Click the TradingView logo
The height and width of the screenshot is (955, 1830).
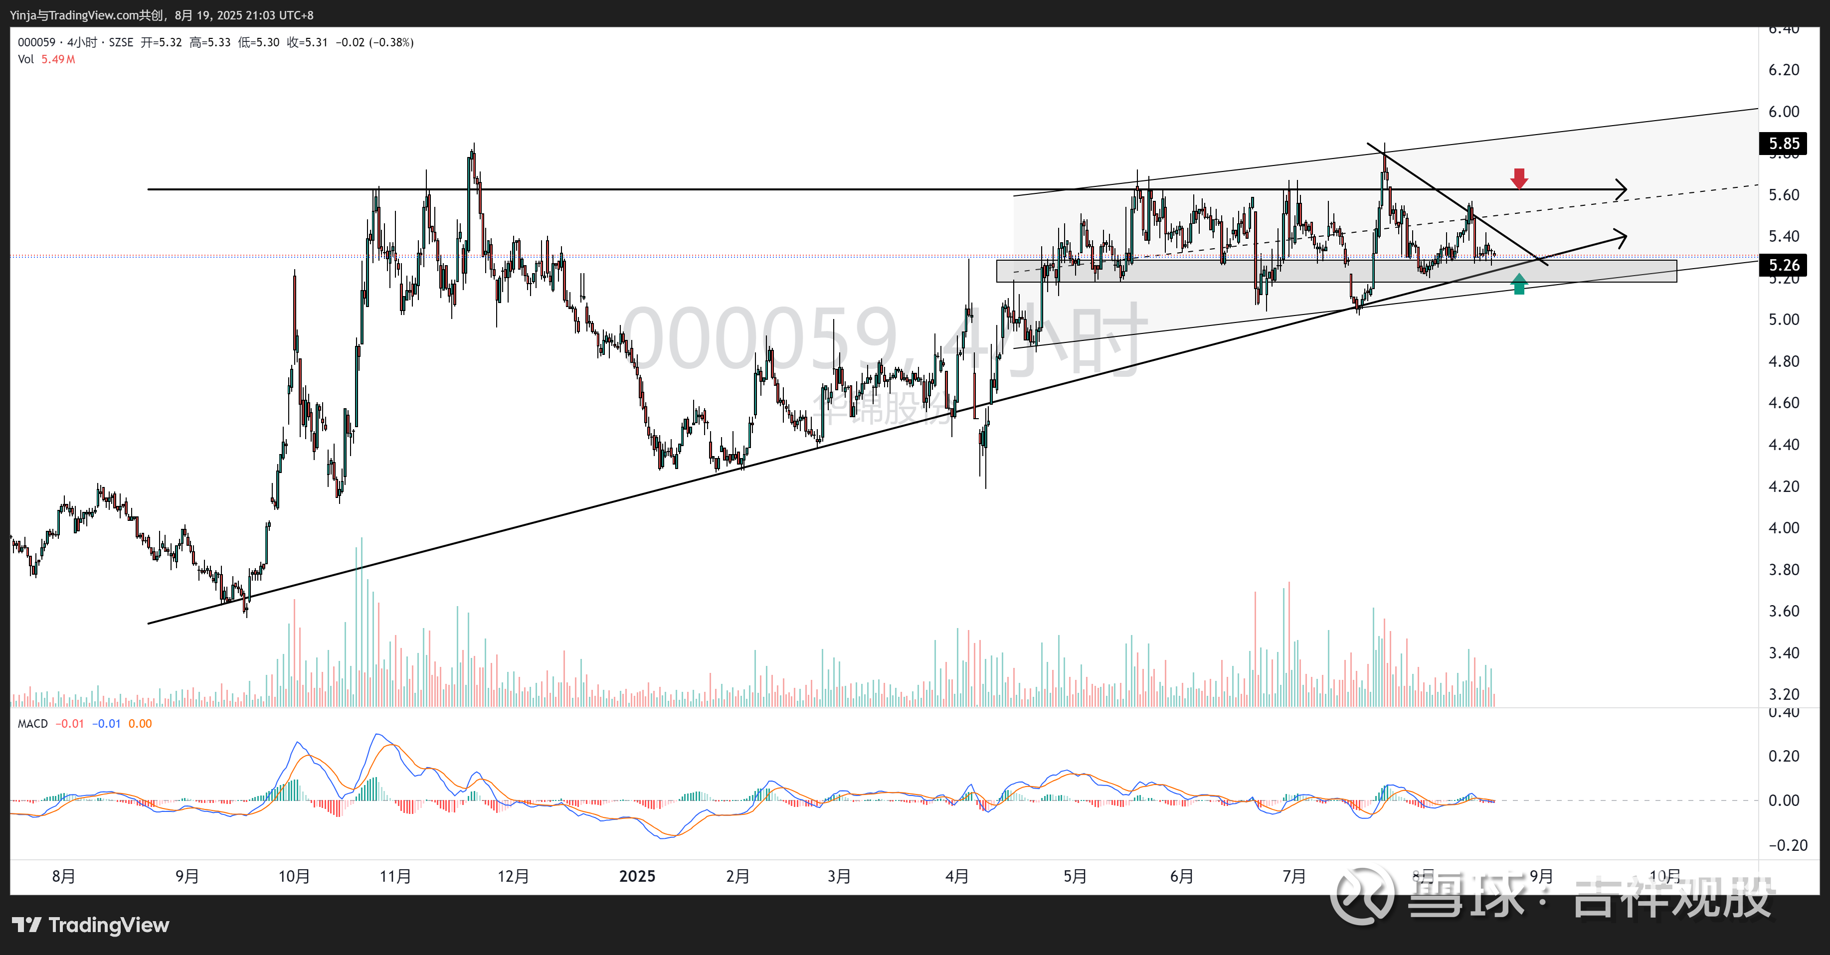tap(90, 925)
